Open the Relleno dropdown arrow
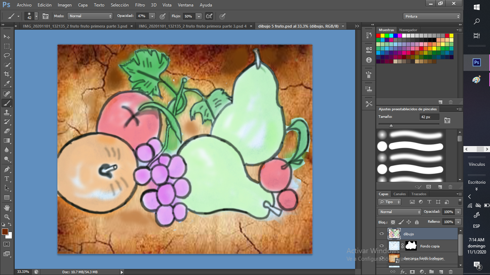The height and width of the screenshot is (275, 490). pos(458,222)
